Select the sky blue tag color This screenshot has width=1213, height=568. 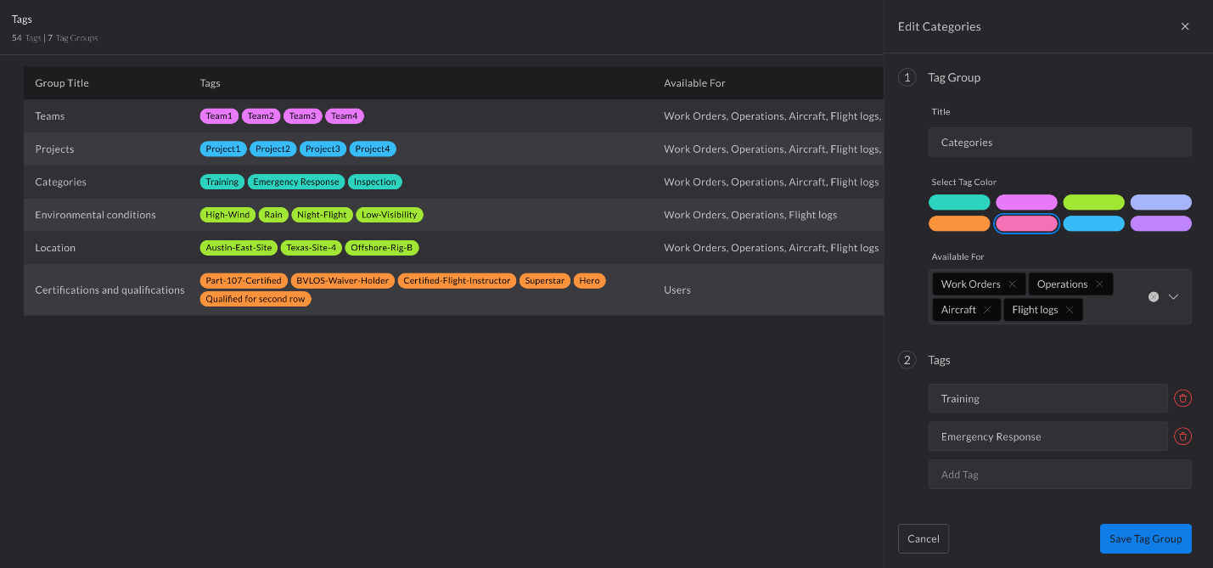click(1093, 223)
